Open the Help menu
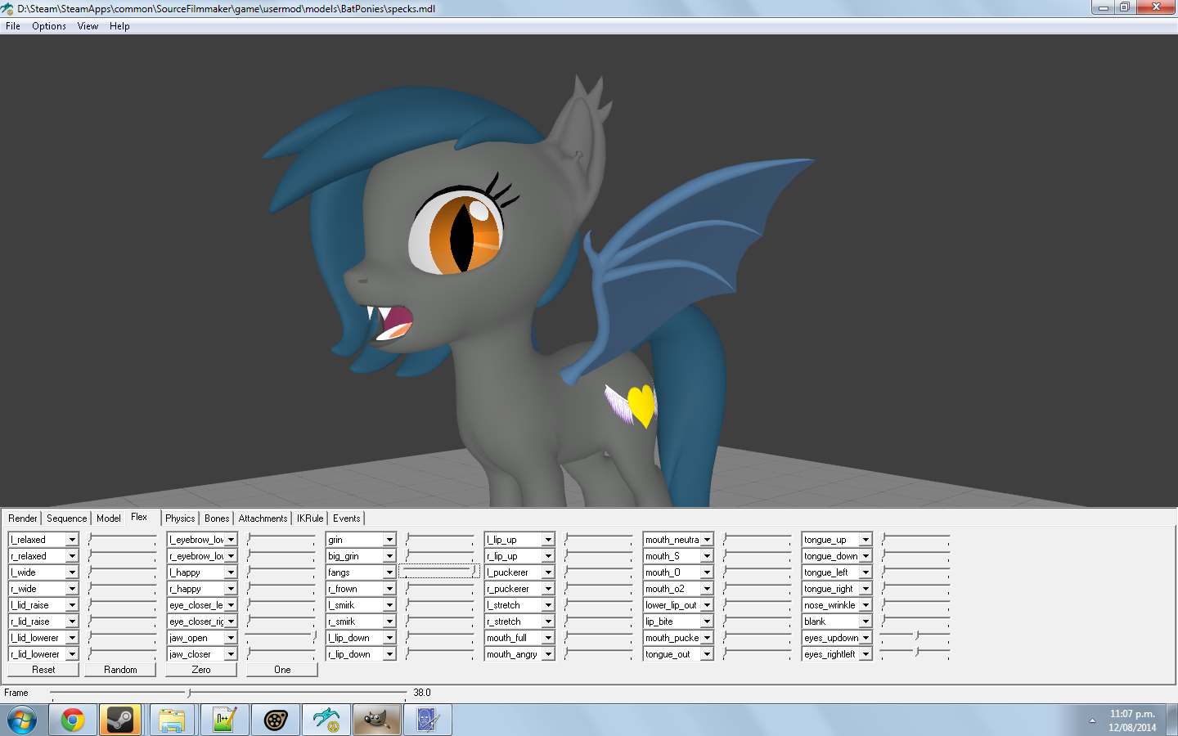1178x736 pixels. click(119, 26)
